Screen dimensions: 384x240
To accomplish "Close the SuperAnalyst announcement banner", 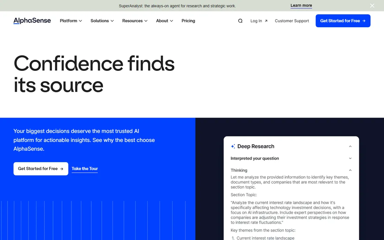I will (372, 6).
